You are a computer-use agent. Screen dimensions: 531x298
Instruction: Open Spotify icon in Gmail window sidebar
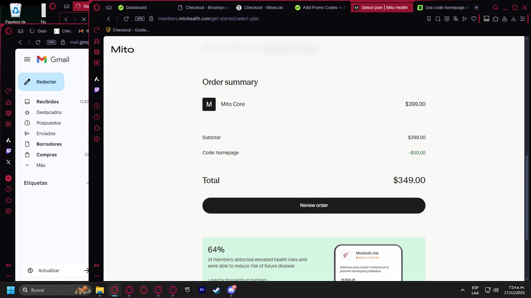(x=8, y=178)
